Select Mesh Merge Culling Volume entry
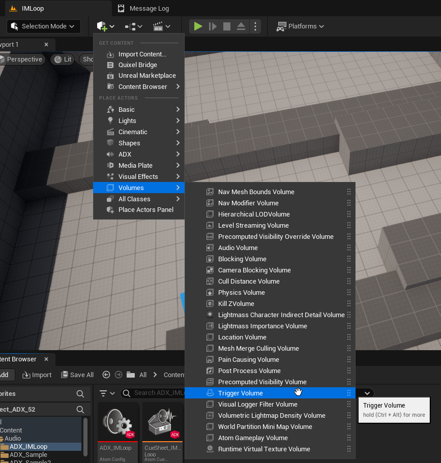441x463 pixels. (x=270, y=349)
